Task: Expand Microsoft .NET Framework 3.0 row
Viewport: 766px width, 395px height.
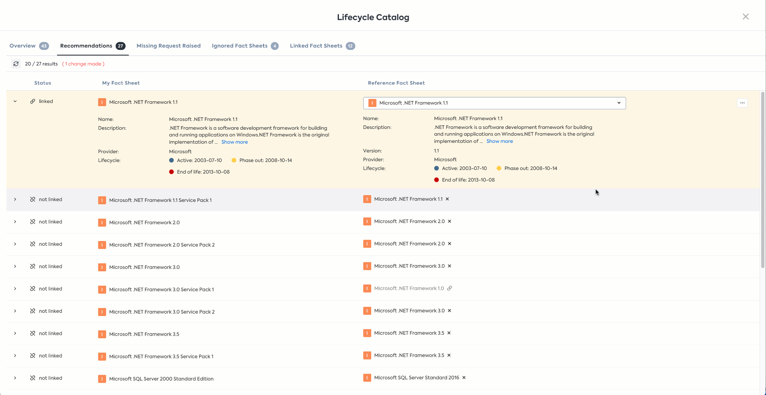Action: [15, 267]
